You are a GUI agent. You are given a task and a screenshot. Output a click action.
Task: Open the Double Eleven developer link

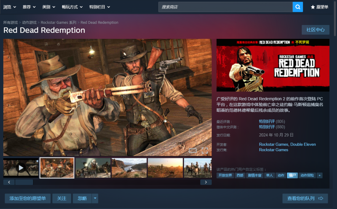click(x=303, y=144)
